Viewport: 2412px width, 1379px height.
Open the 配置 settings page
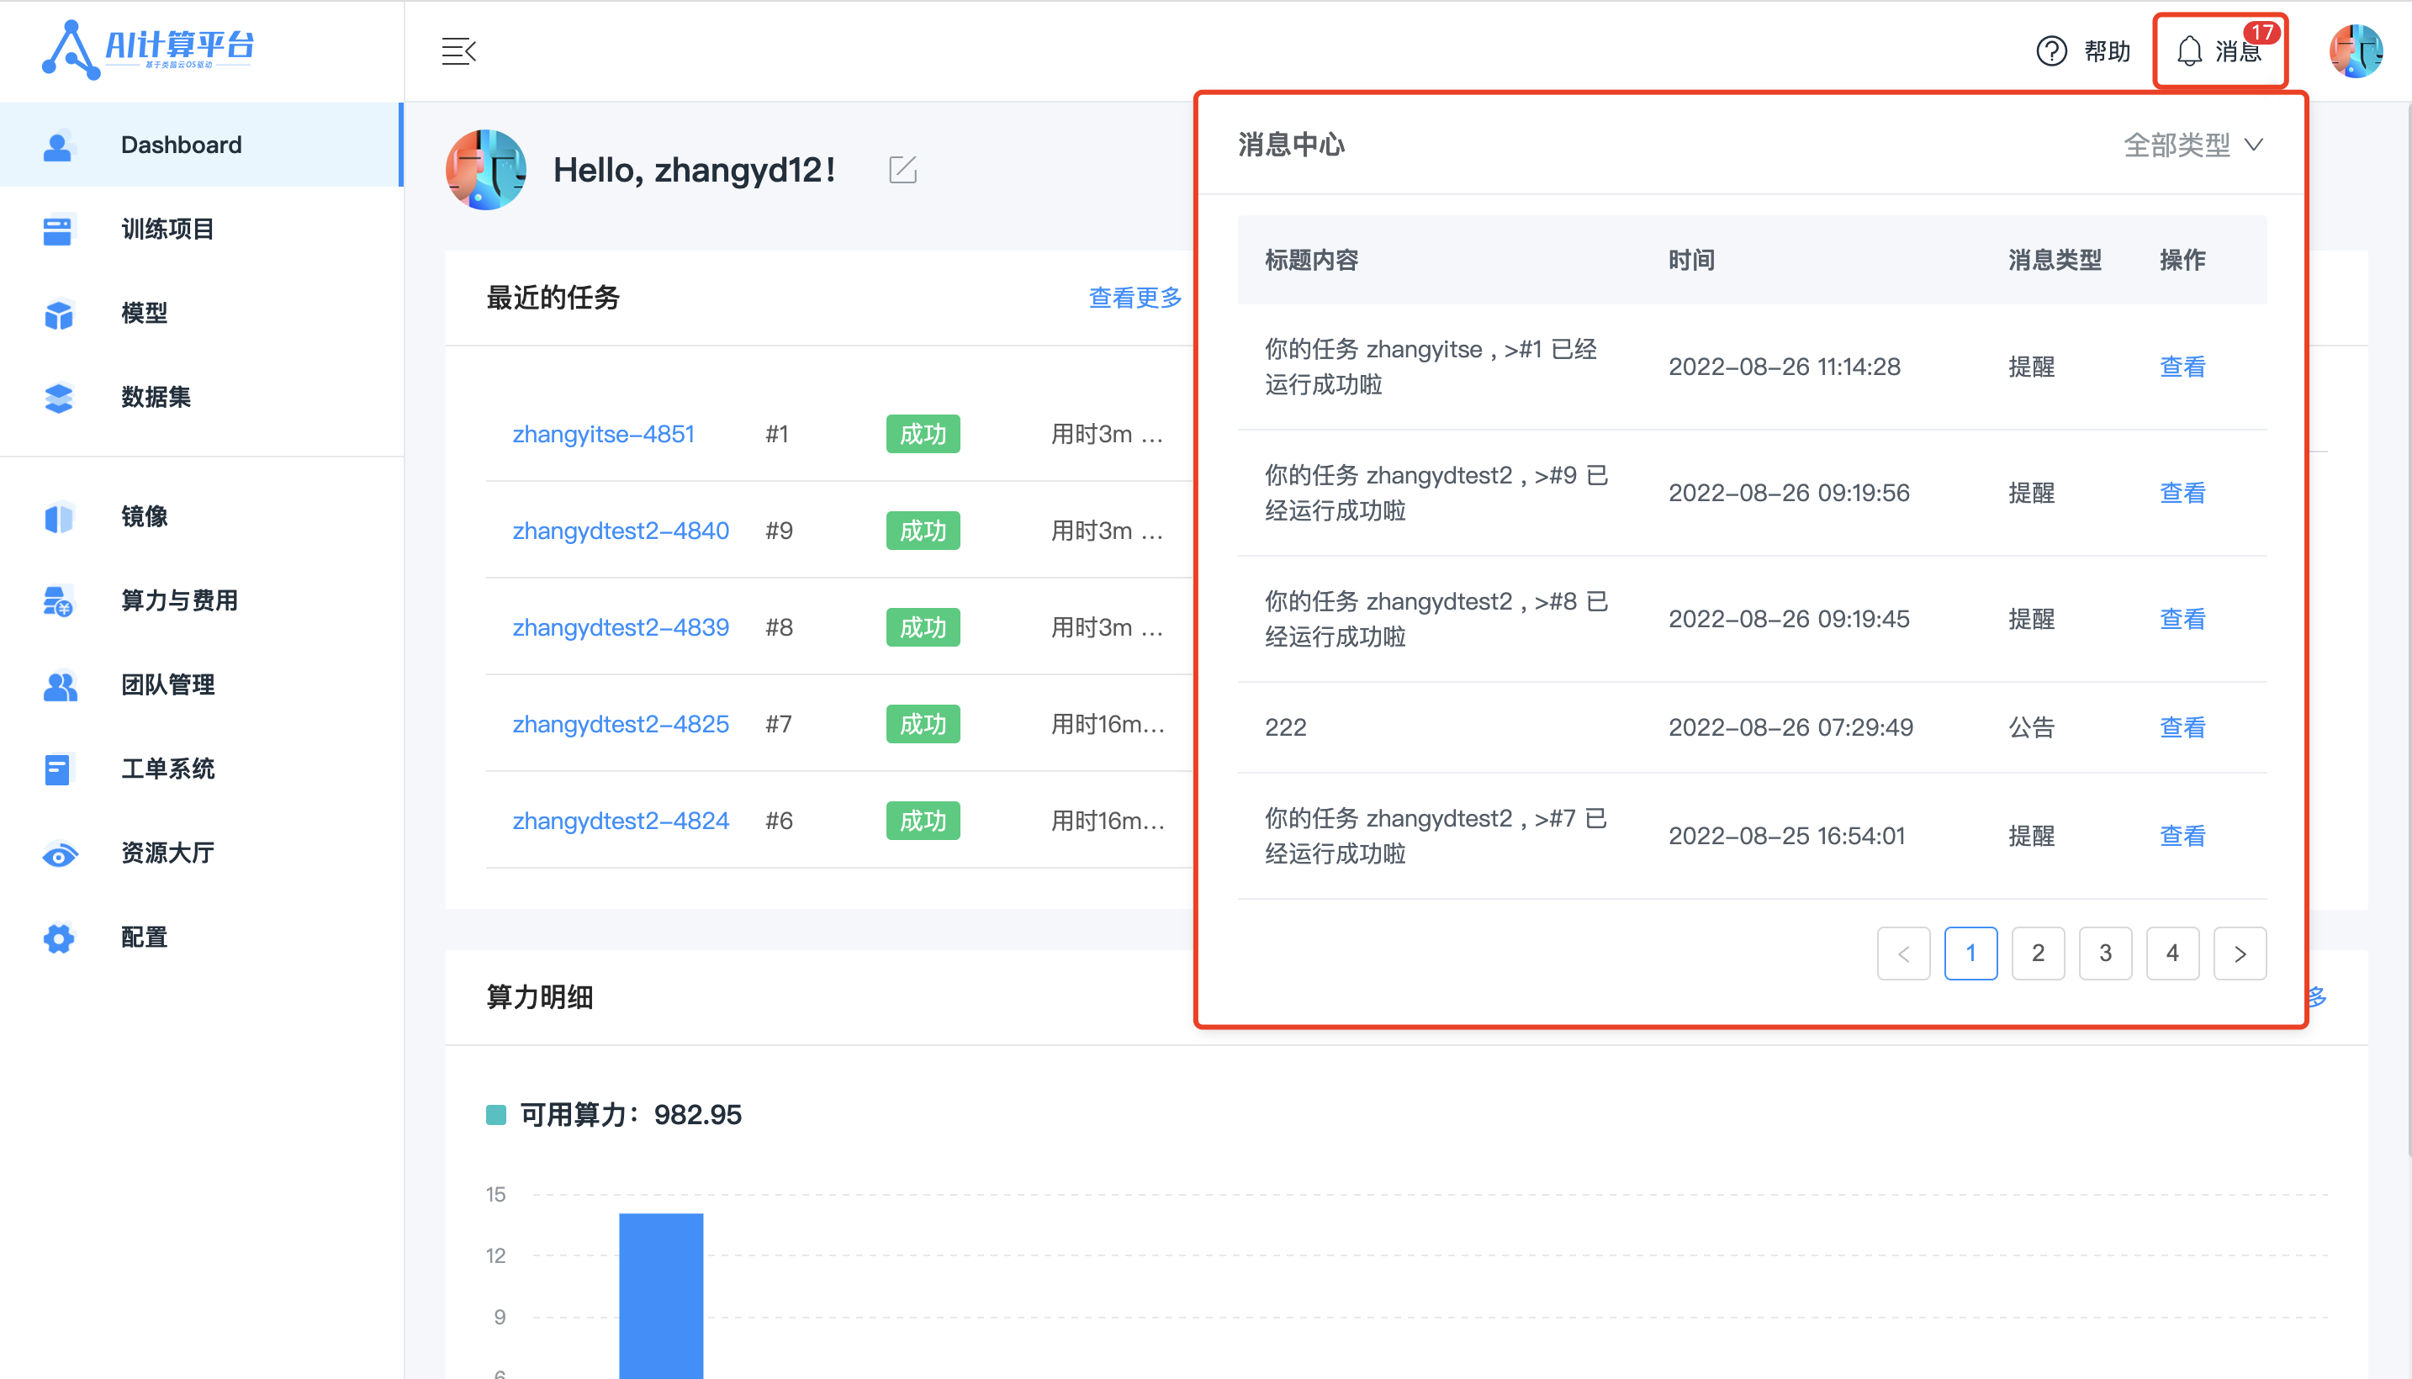click(x=143, y=937)
